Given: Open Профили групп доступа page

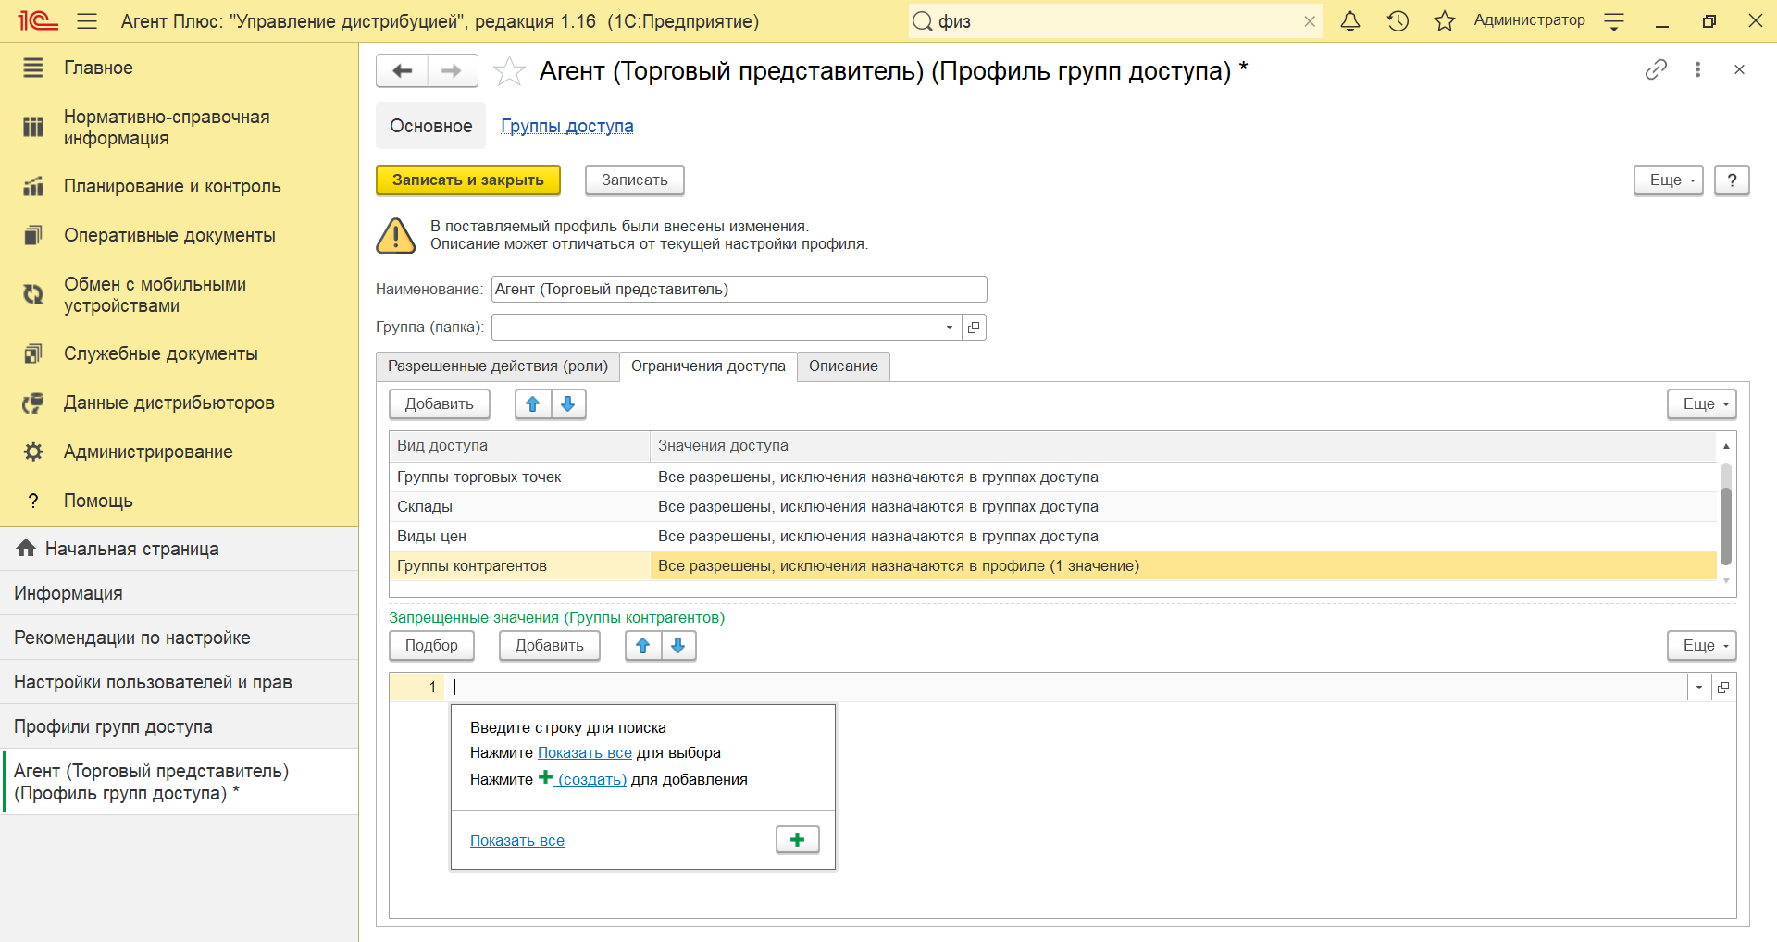Looking at the screenshot, I should click(x=179, y=726).
